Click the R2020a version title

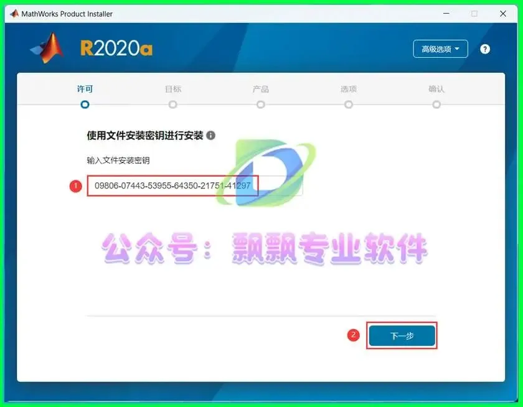tap(116, 49)
